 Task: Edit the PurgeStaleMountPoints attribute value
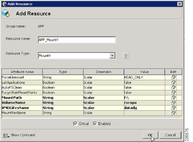click(x=173, y=93)
